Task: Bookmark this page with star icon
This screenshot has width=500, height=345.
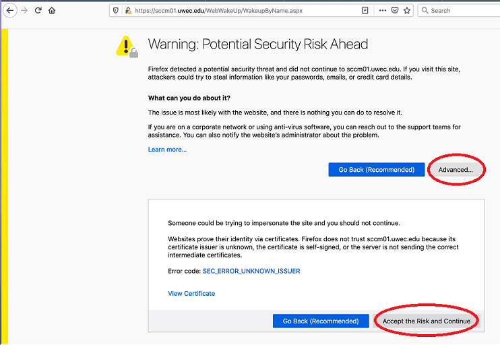Action: [x=407, y=11]
